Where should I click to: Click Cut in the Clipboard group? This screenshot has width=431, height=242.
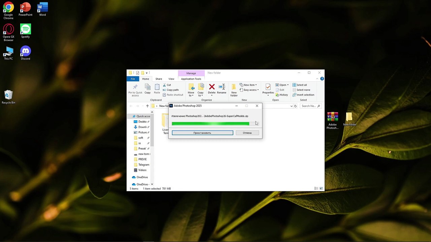[167, 85]
